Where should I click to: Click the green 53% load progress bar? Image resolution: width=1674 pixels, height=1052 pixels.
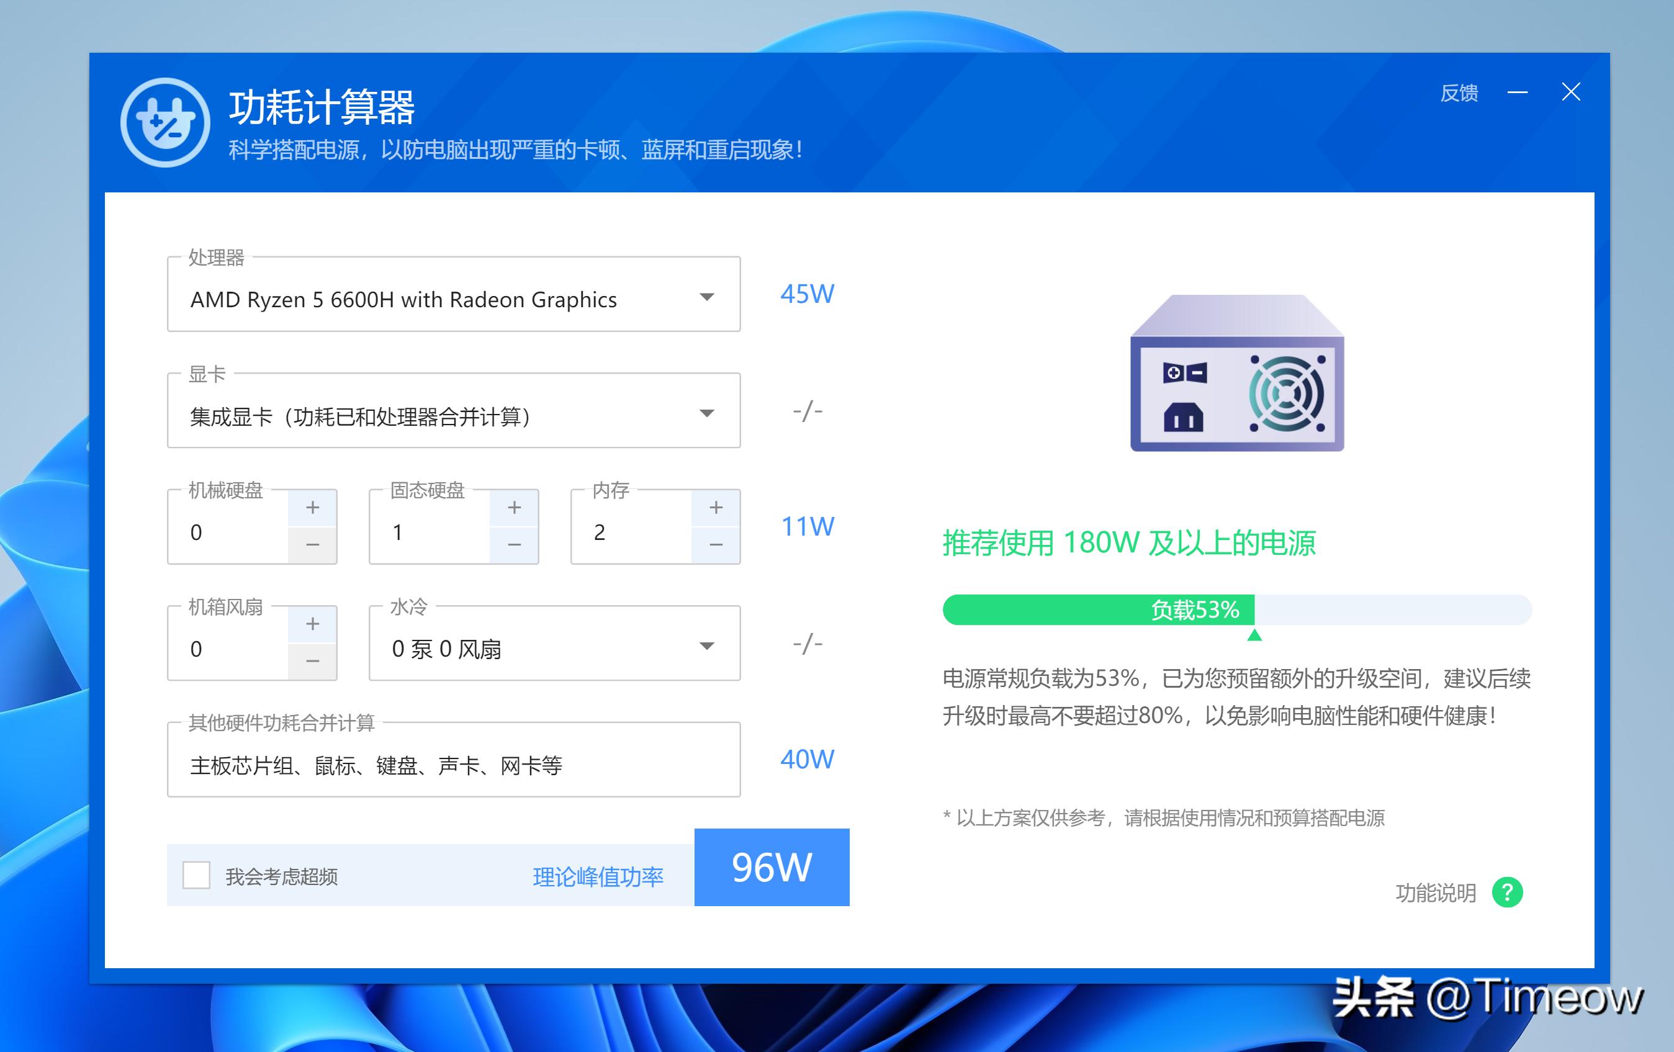click(x=1099, y=609)
